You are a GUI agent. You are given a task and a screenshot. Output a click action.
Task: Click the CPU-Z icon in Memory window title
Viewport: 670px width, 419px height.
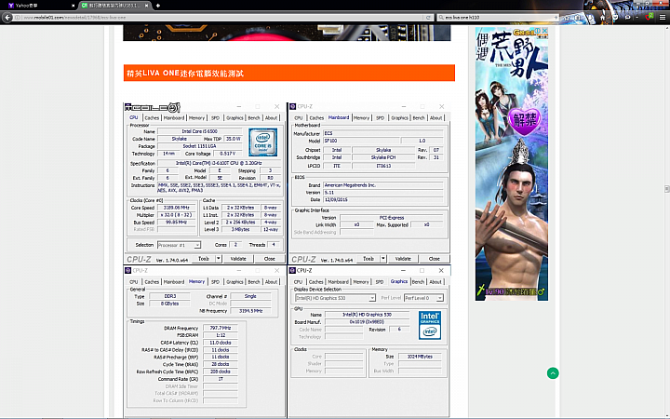pos(127,271)
